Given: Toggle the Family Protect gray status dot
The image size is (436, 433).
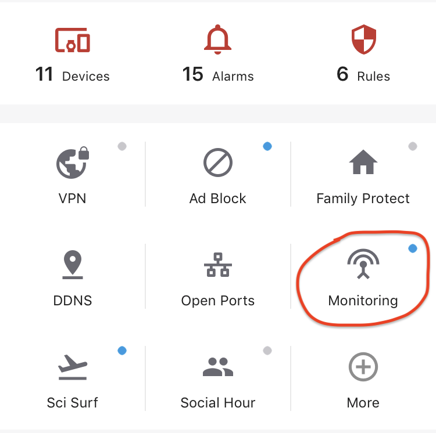Looking at the screenshot, I should 413,146.
